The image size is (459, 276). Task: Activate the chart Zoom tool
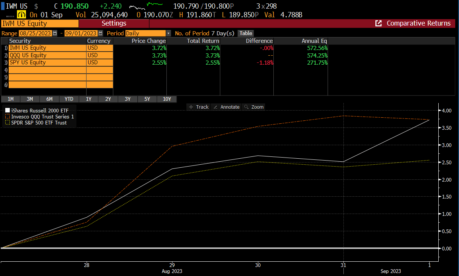click(x=254, y=107)
